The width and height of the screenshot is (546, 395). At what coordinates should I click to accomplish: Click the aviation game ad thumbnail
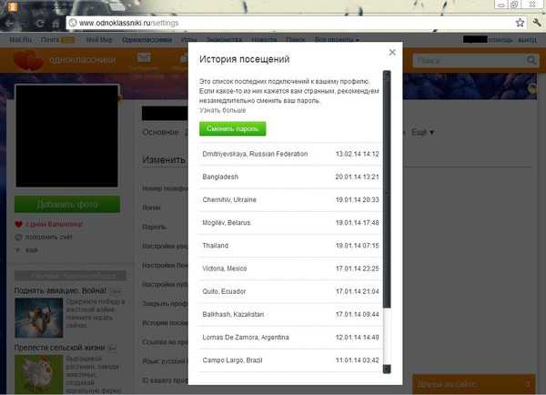(38, 318)
